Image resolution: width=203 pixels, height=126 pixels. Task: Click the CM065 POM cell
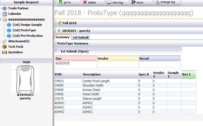(x=68, y=90)
